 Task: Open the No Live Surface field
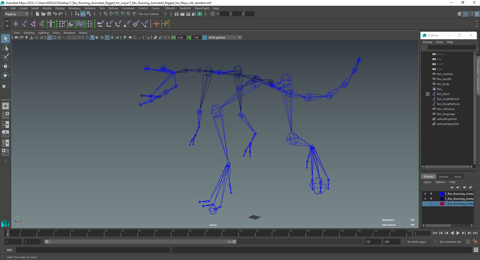150,14
